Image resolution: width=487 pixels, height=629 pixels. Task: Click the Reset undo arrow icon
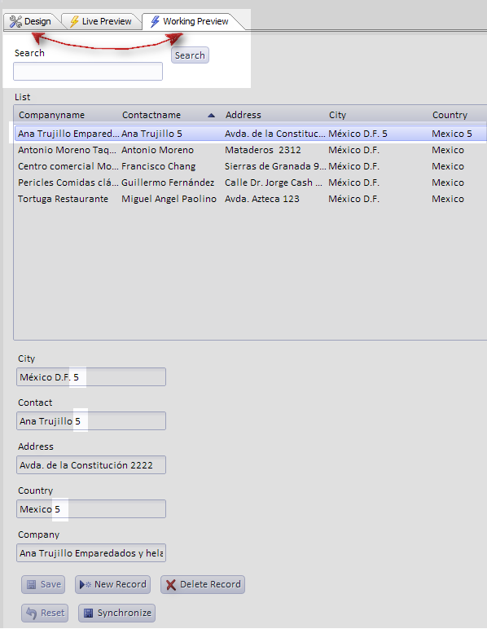point(31,613)
